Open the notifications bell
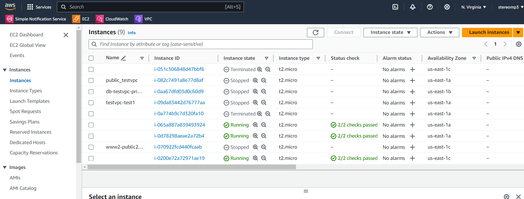 (x=412, y=7)
